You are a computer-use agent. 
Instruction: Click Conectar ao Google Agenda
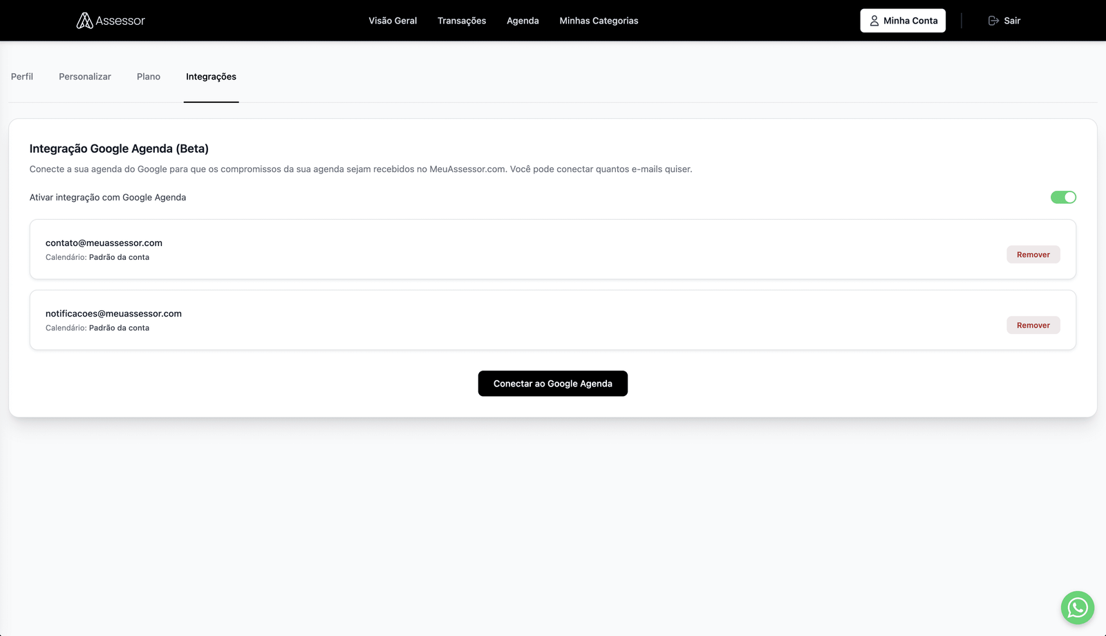tap(552, 383)
